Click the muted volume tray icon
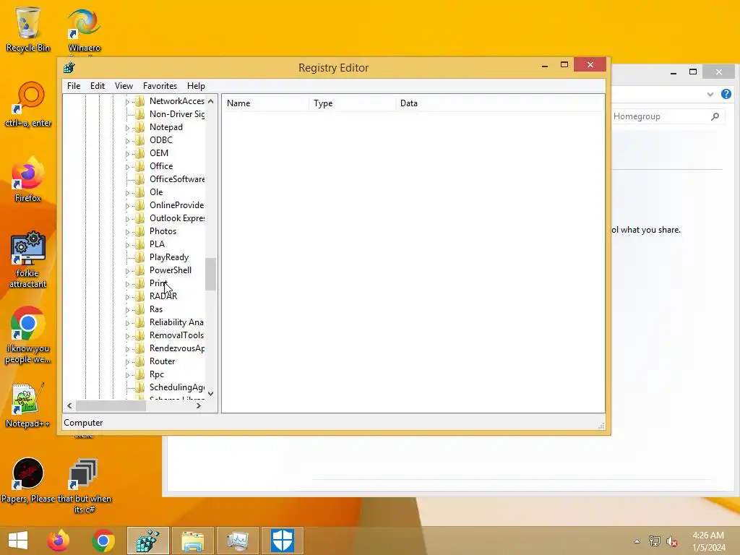 672,541
